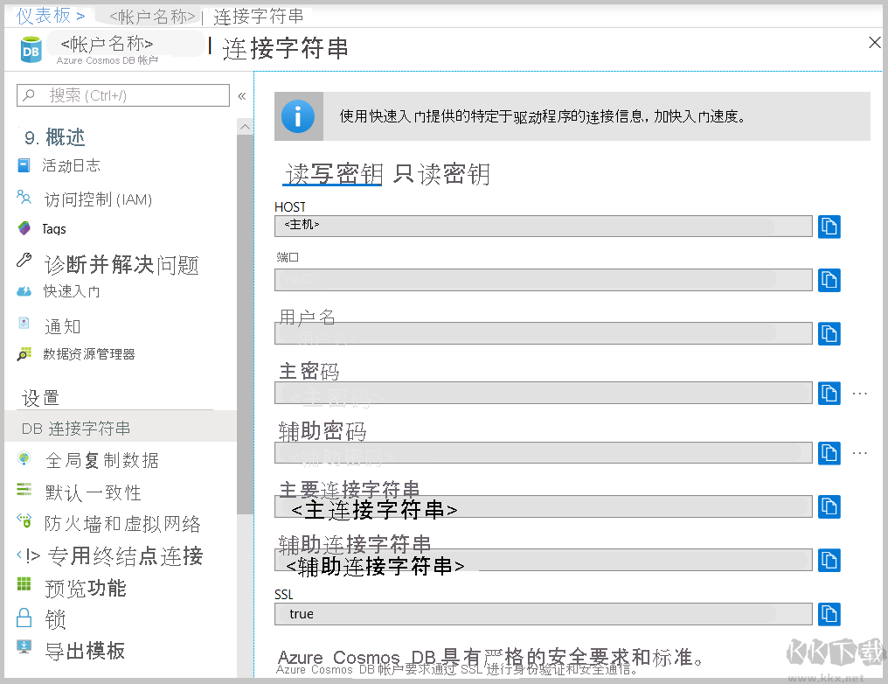The width and height of the screenshot is (888, 684).
Task: Open 全局复制数据 menu item
Action: pos(102,460)
